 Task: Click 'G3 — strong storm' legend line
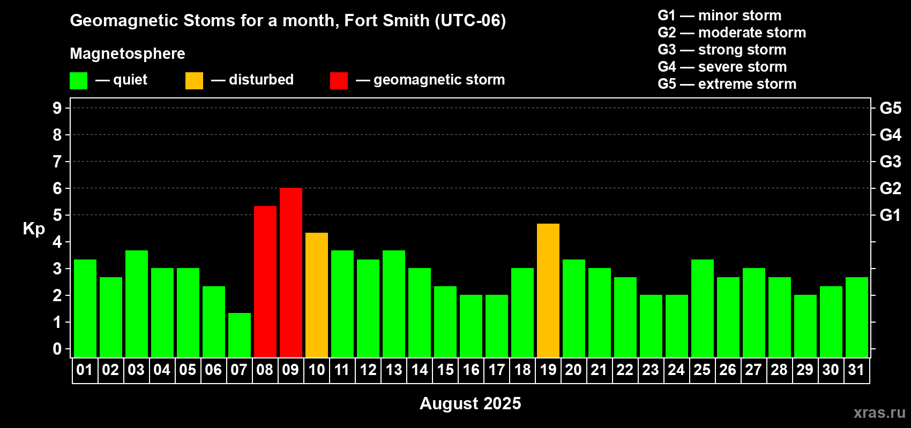coord(722,50)
